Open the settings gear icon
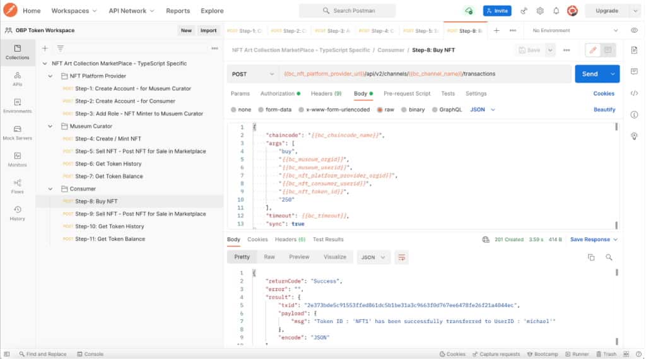This screenshot has width=646, height=359. (x=540, y=11)
